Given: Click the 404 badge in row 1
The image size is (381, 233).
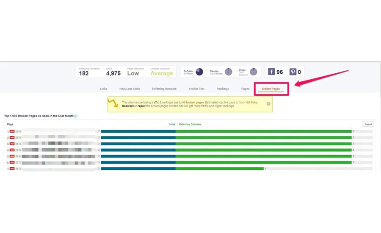Looking at the screenshot, I should click(x=12, y=131).
